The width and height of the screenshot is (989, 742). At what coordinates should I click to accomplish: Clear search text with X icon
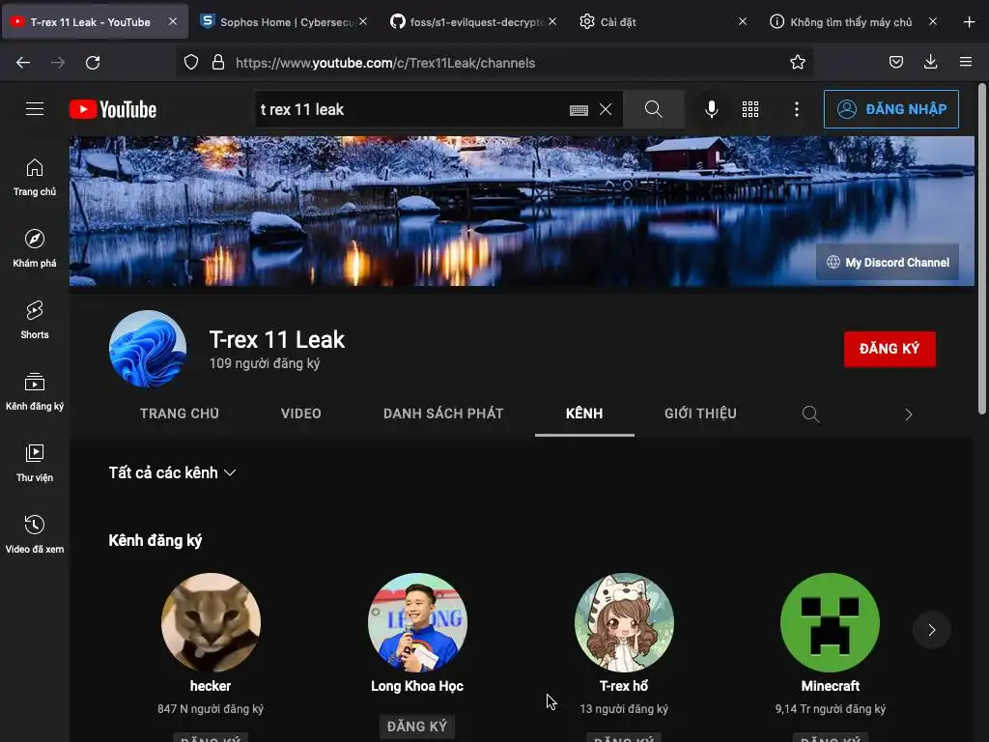tap(606, 110)
